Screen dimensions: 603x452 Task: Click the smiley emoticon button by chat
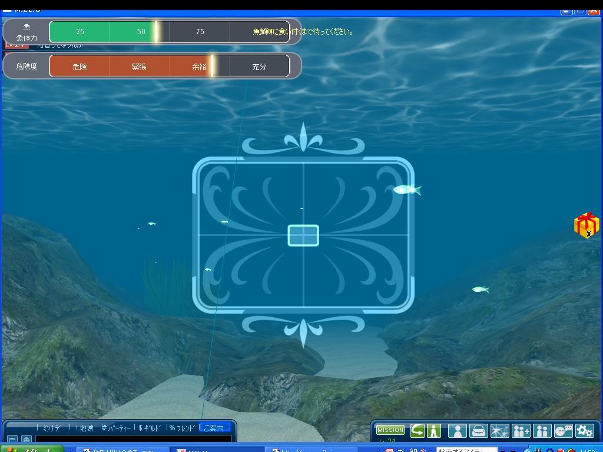(26, 440)
